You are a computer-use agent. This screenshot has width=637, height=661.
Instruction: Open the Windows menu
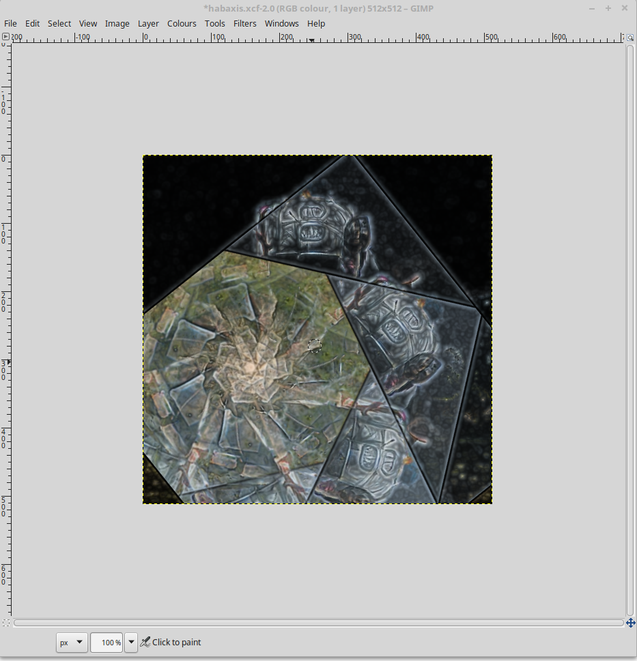point(282,23)
